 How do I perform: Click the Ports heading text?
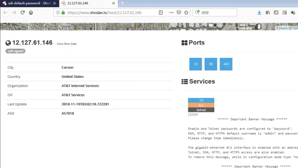196,43
